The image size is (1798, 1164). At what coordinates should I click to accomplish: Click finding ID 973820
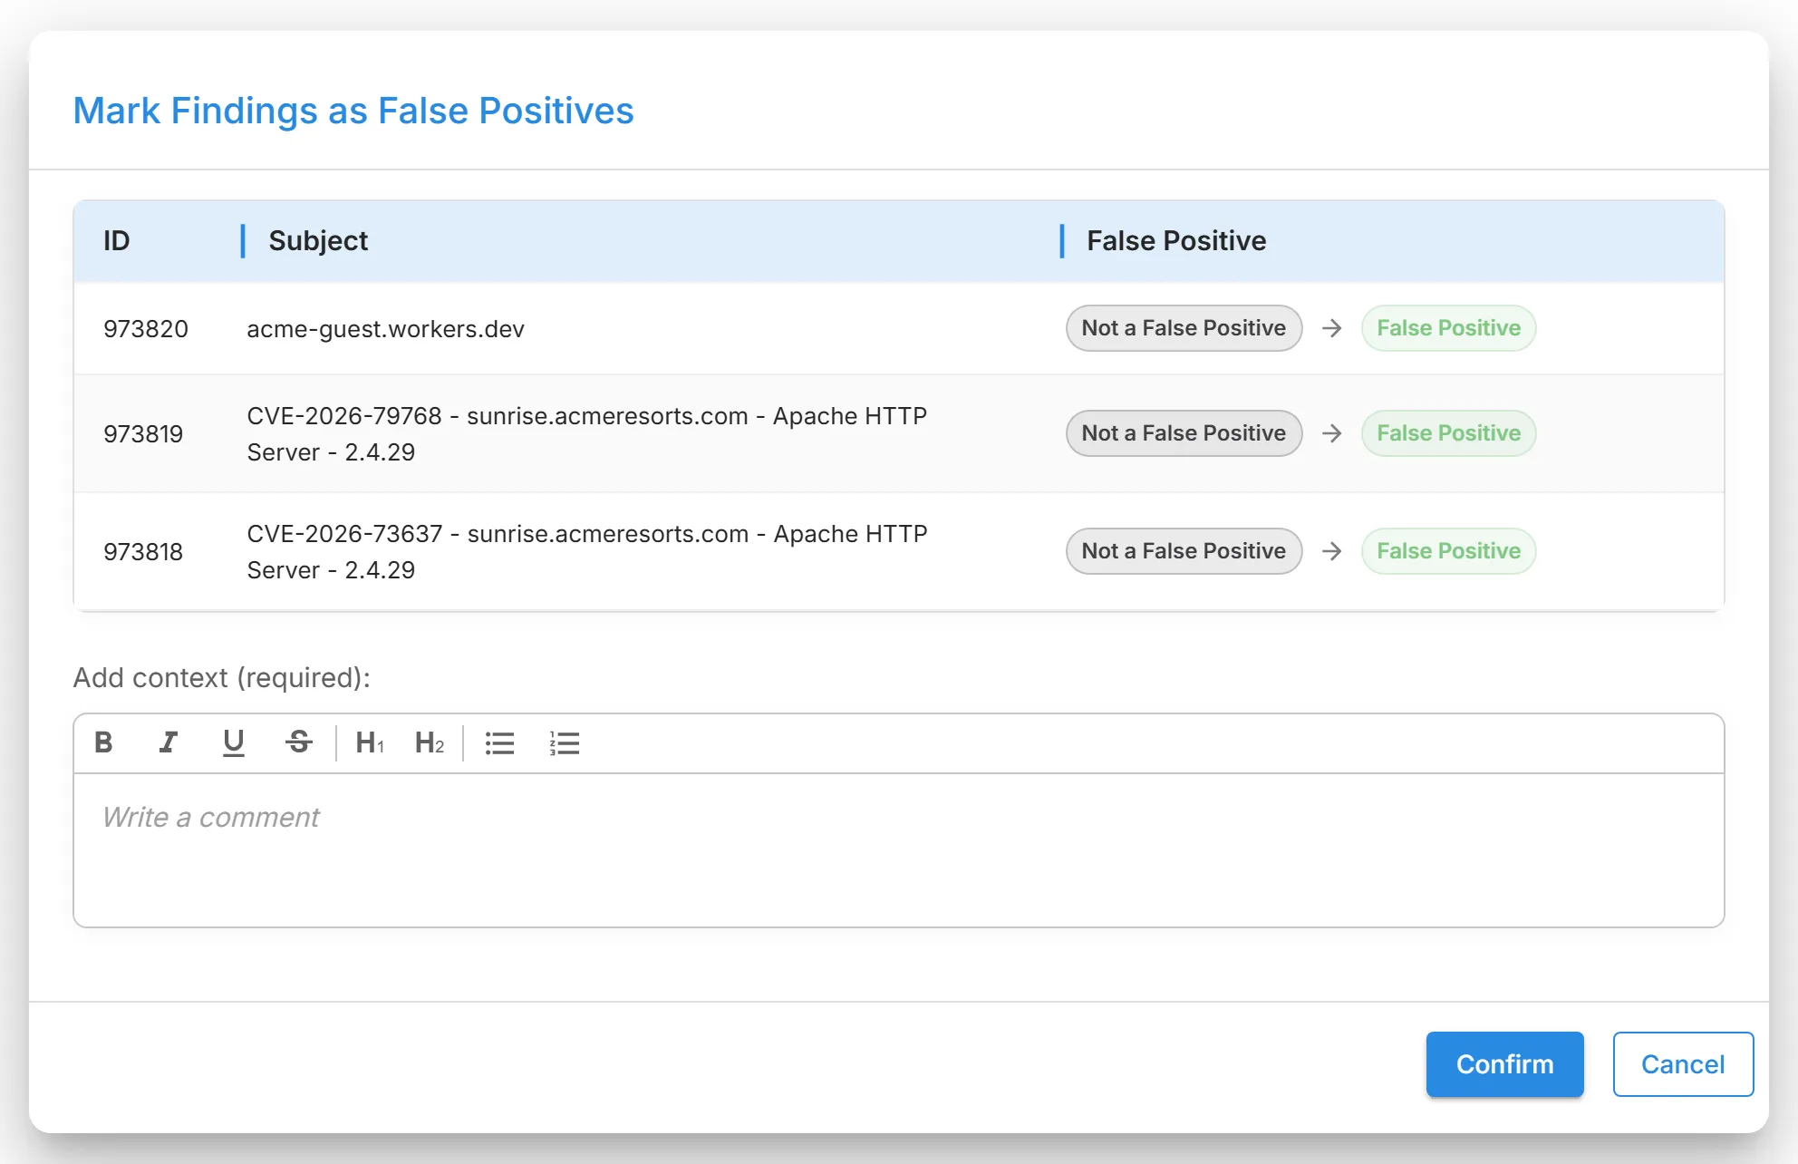click(146, 329)
